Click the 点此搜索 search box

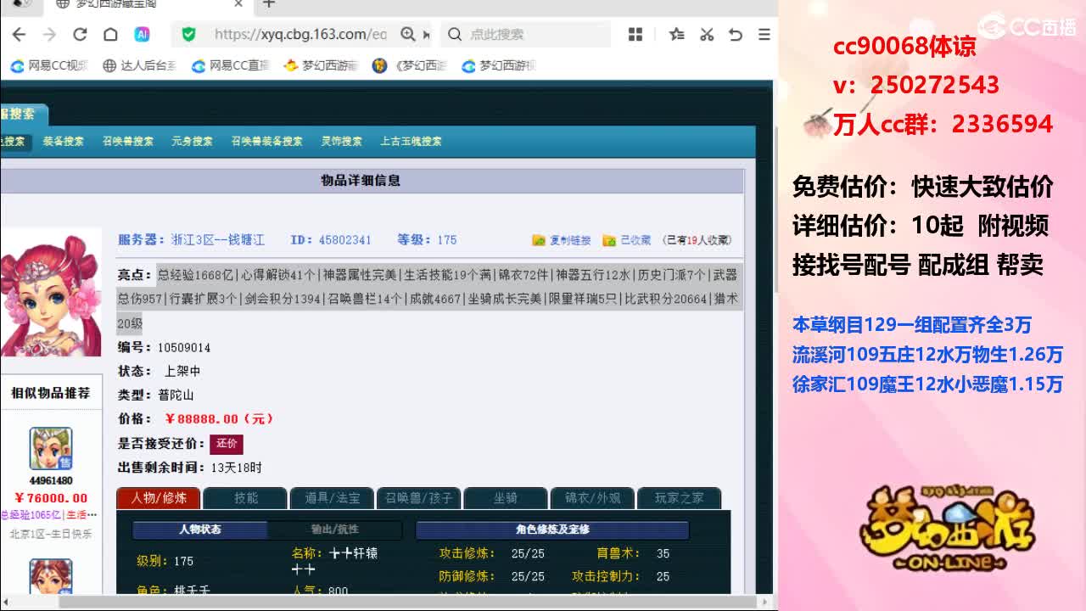pyautogui.click(x=526, y=34)
